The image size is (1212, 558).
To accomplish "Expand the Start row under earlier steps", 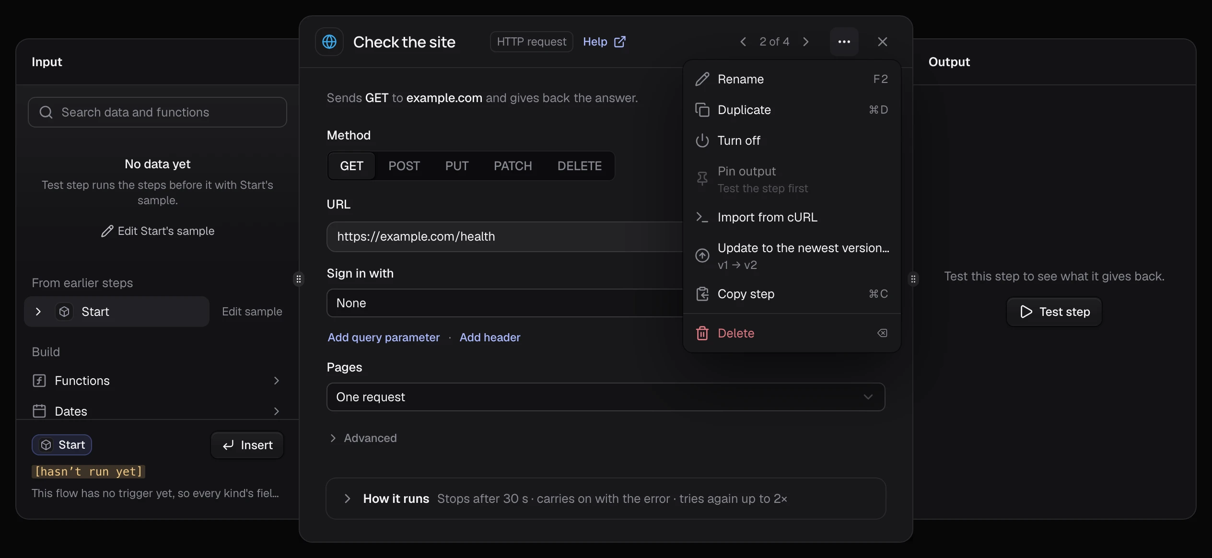I will coord(38,312).
